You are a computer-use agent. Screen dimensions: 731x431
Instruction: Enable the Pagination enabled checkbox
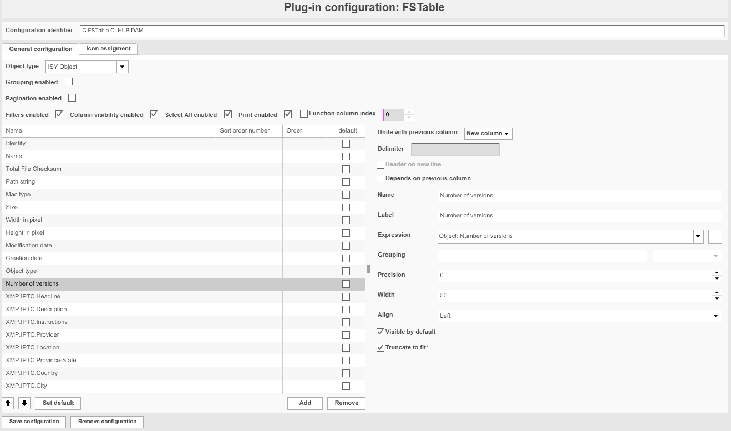[x=72, y=98]
